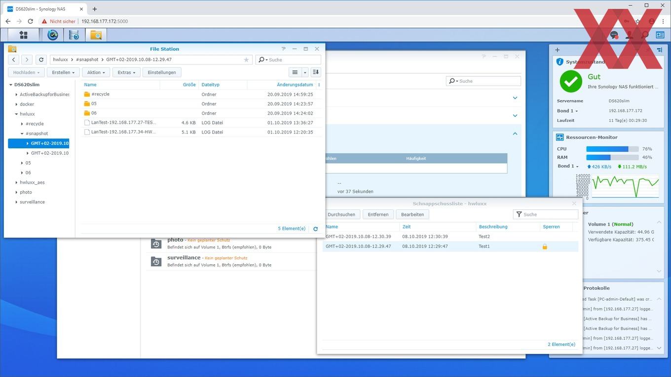Open Bond 1 dropdown in Systemzustand

click(x=567, y=111)
